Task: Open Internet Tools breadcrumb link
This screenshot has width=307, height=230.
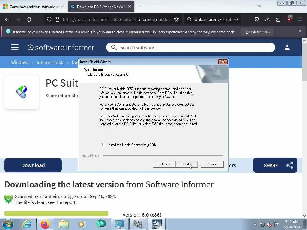Action: [x=50, y=63]
